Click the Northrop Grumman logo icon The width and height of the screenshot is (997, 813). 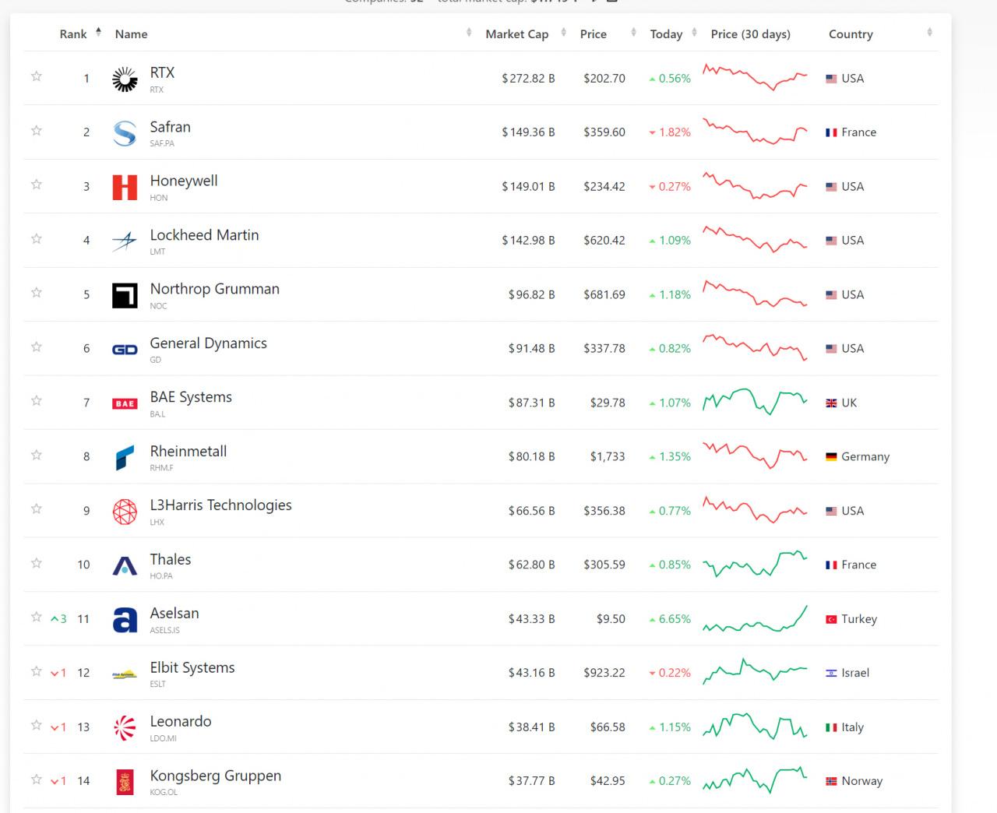(125, 295)
